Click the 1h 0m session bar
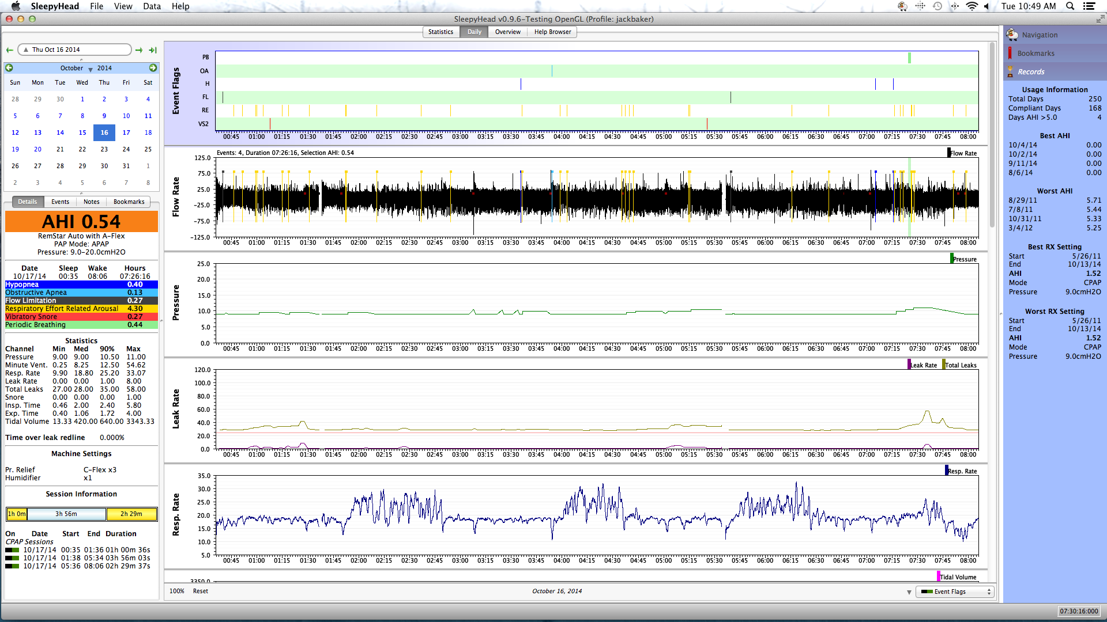The image size is (1107, 622). 17,514
